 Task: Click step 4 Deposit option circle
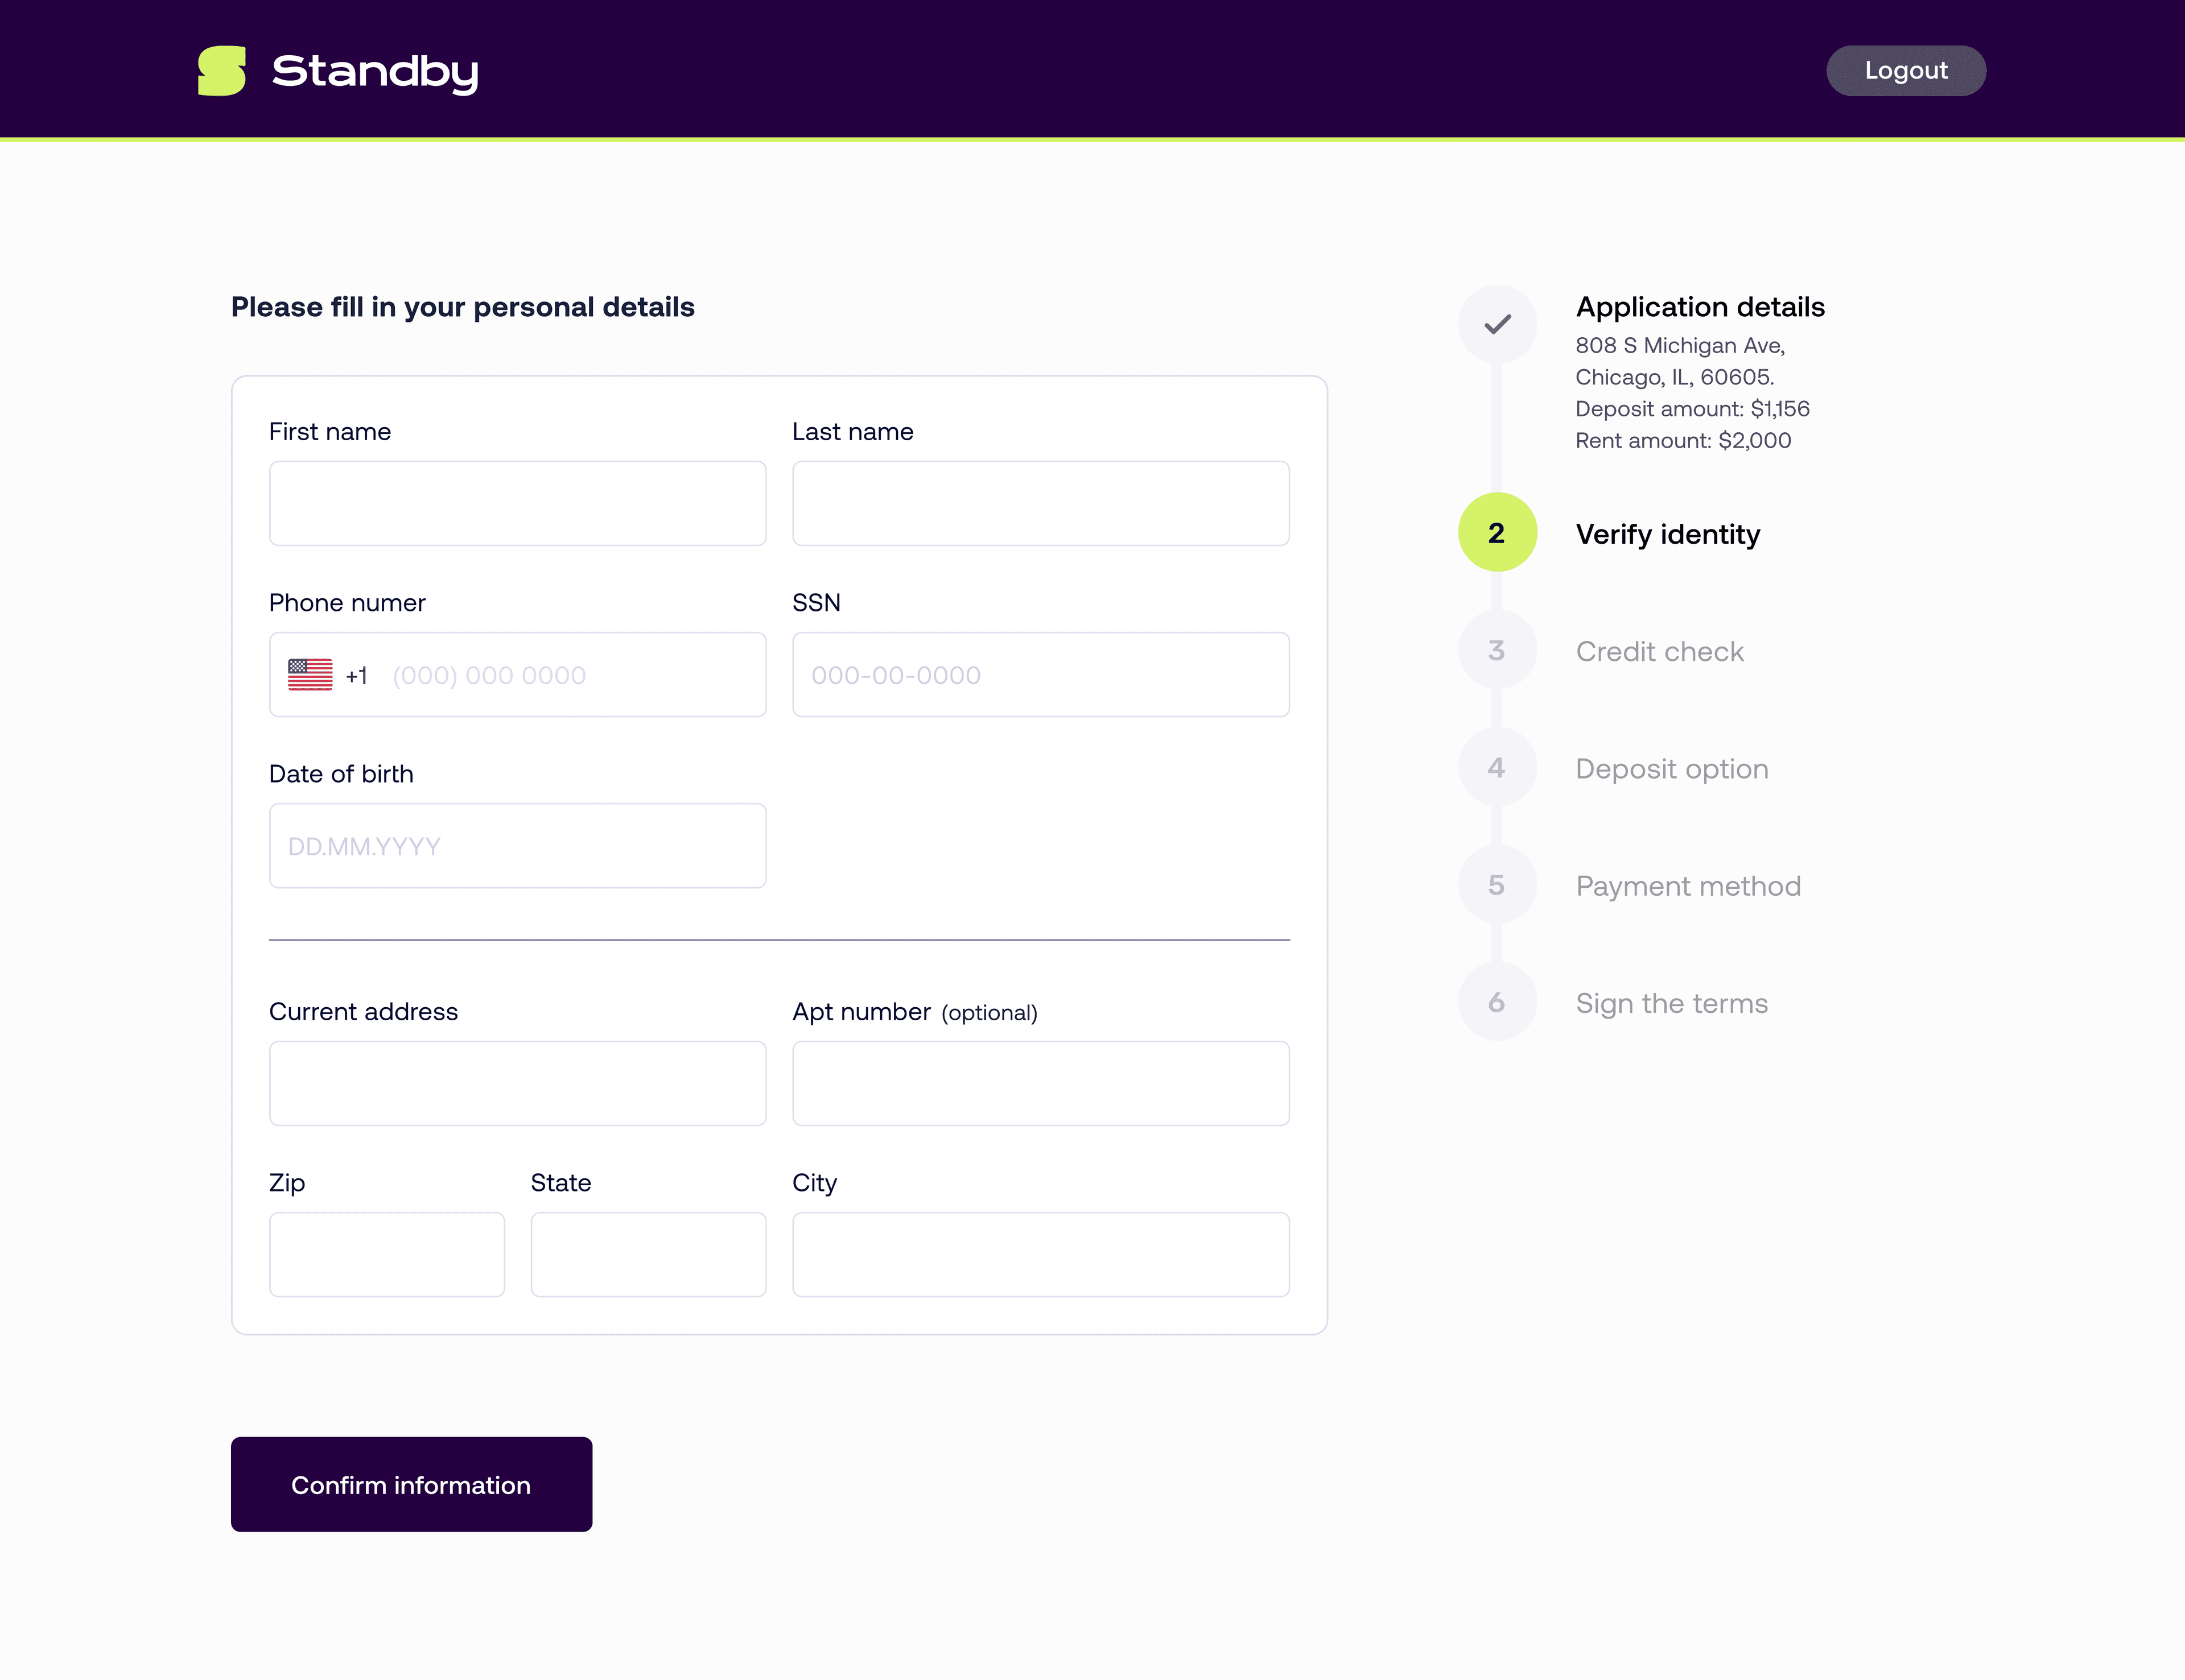coord(1496,768)
